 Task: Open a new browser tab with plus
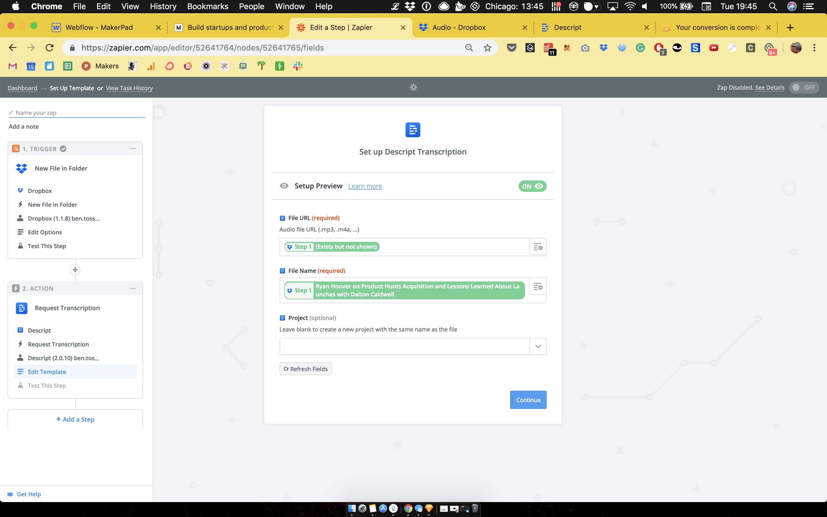tap(790, 28)
